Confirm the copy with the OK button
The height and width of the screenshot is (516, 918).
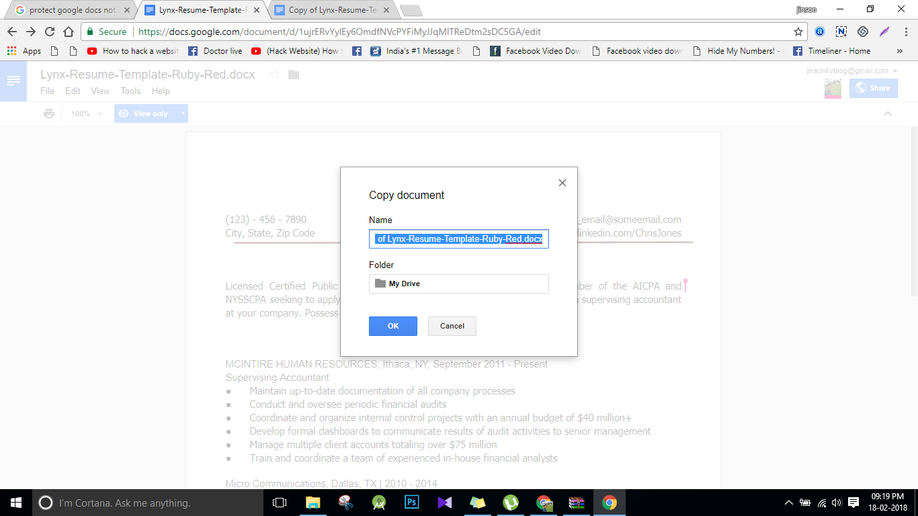(x=393, y=326)
